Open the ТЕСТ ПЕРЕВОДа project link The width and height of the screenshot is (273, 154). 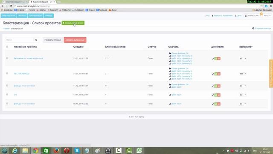coord(22,74)
